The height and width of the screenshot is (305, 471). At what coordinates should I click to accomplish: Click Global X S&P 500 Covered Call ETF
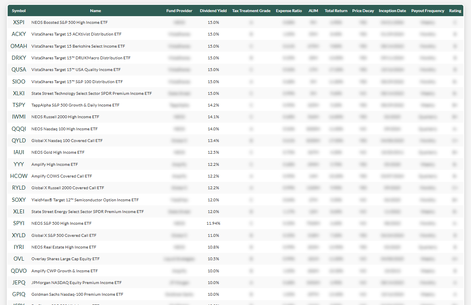(64, 235)
